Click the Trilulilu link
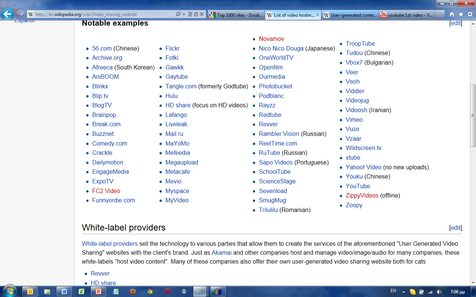Viewport: 476px width, 297px height. pos(268,210)
